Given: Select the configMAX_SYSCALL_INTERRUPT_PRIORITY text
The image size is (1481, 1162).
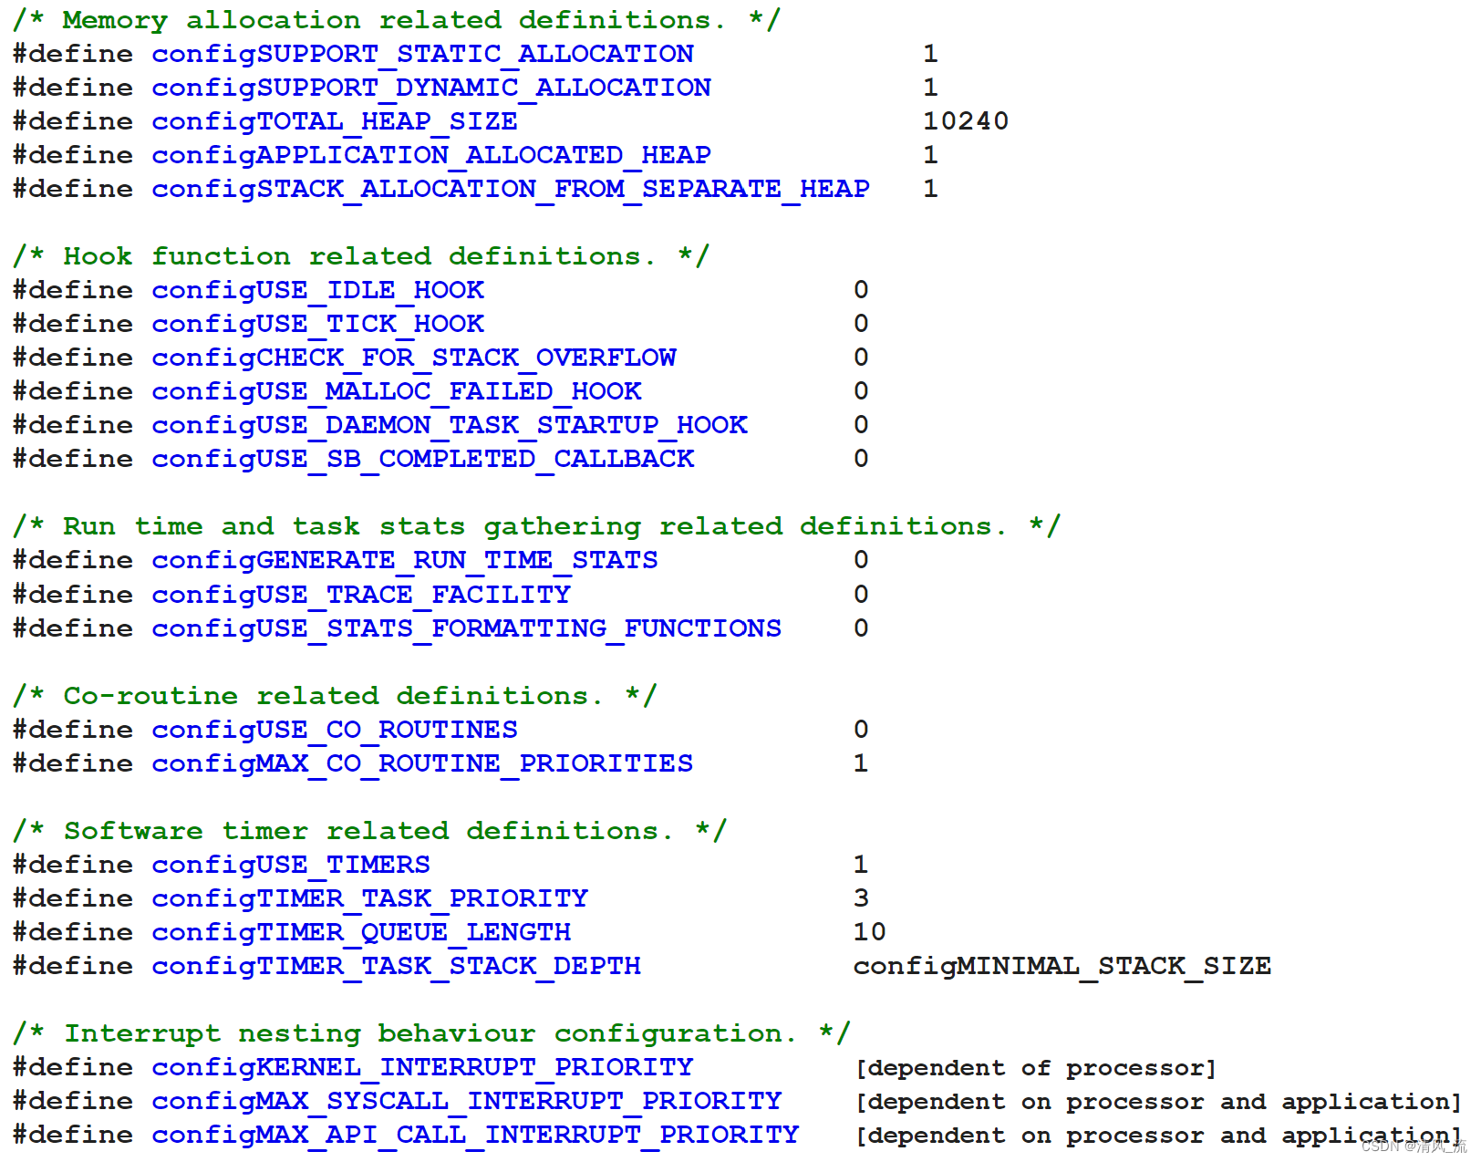Looking at the screenshot, I should pos(466,1100).
